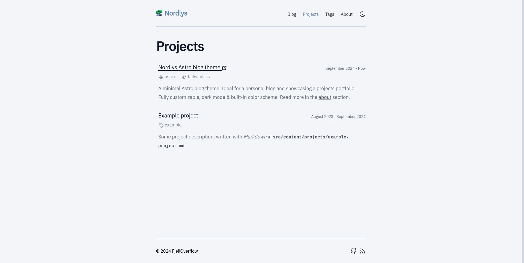This screenshot has width=524, height=263.
Task: Click the example tag under Example project
Action: tap(173, 125)
